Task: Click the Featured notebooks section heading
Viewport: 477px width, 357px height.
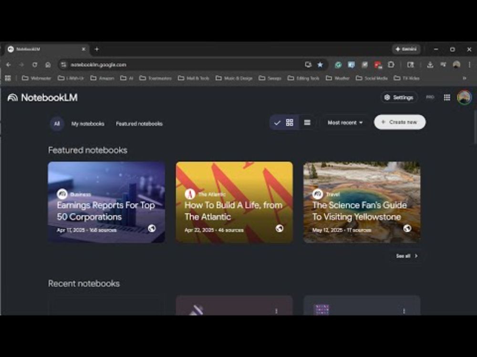Action: (88, 150)
